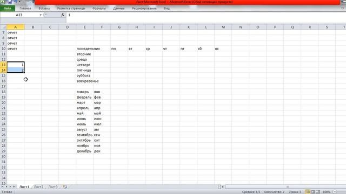Switch to sheet Лист2
Image resolution: width=346 pixels, height=194 pixels.
tap(38, 187)
